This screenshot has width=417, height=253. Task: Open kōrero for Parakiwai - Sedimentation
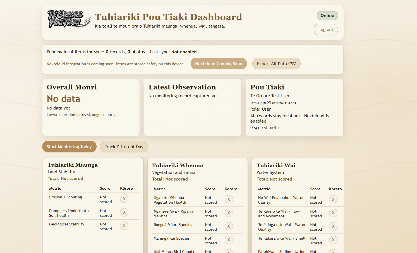click(x=333, y=251)
